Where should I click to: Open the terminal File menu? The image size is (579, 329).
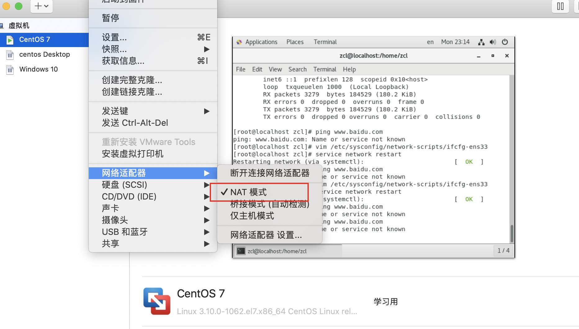click(x=241, y=69)
